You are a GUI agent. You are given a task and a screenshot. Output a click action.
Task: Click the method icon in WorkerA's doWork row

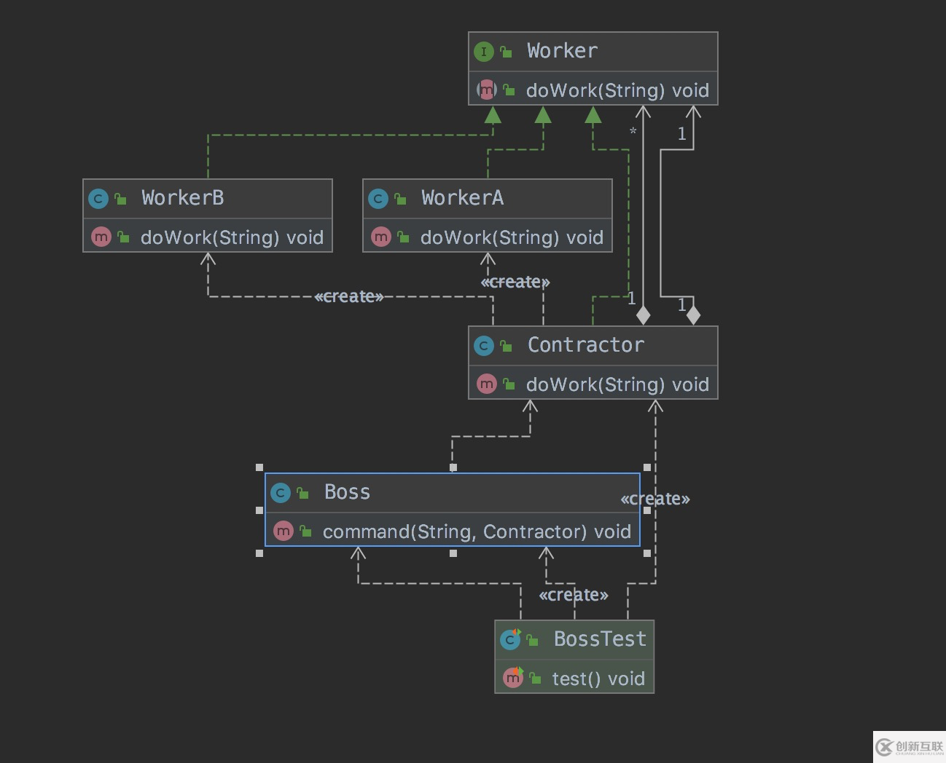pyautogui.click(x=381, y=237)
